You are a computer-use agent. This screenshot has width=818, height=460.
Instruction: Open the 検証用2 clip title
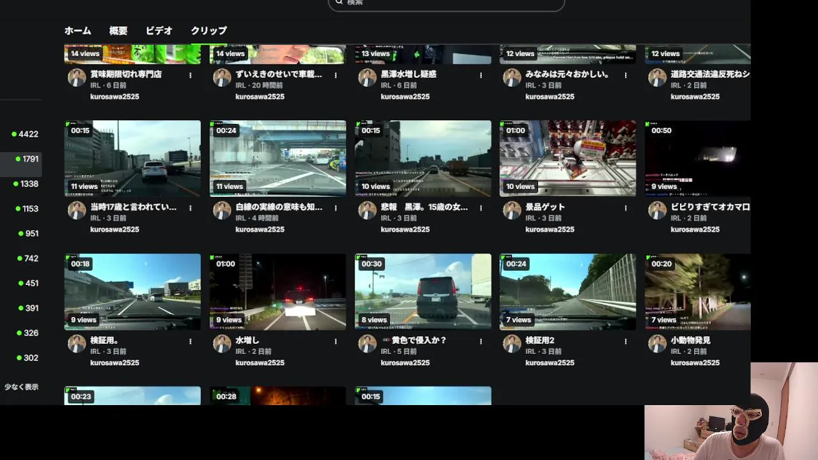(540, 341)
